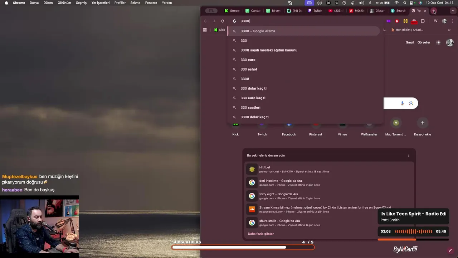Select suggestion 330 saatleri
Viewport: 458px width, 258px height.
tap(304, 107)
